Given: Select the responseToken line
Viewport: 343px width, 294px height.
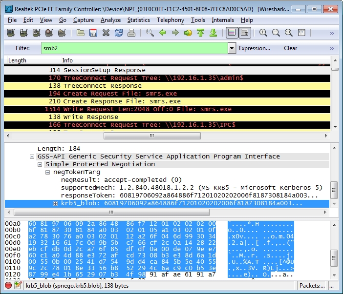Looking at the screenshot, I should pos(189,196).
